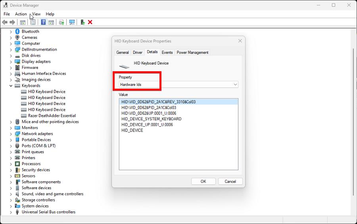This screenshot has width=357, height=224.
Task: Click the Back arrow toolbar icon
Action: pyautogui.click(x=4, y=22)
